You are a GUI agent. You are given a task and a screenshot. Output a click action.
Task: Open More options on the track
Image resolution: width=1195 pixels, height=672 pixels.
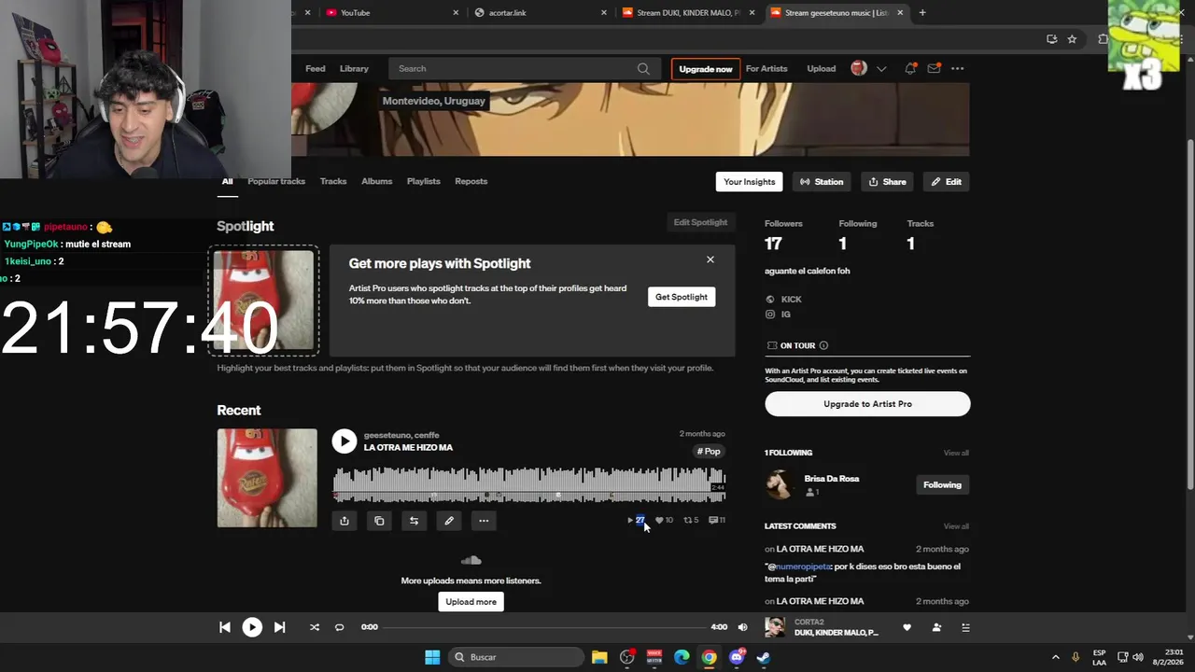pyautogui.click(x=484, y=521)
